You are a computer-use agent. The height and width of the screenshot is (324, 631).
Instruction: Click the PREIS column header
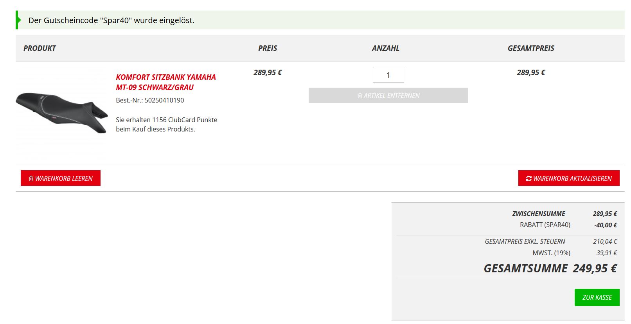click(268, 48)
